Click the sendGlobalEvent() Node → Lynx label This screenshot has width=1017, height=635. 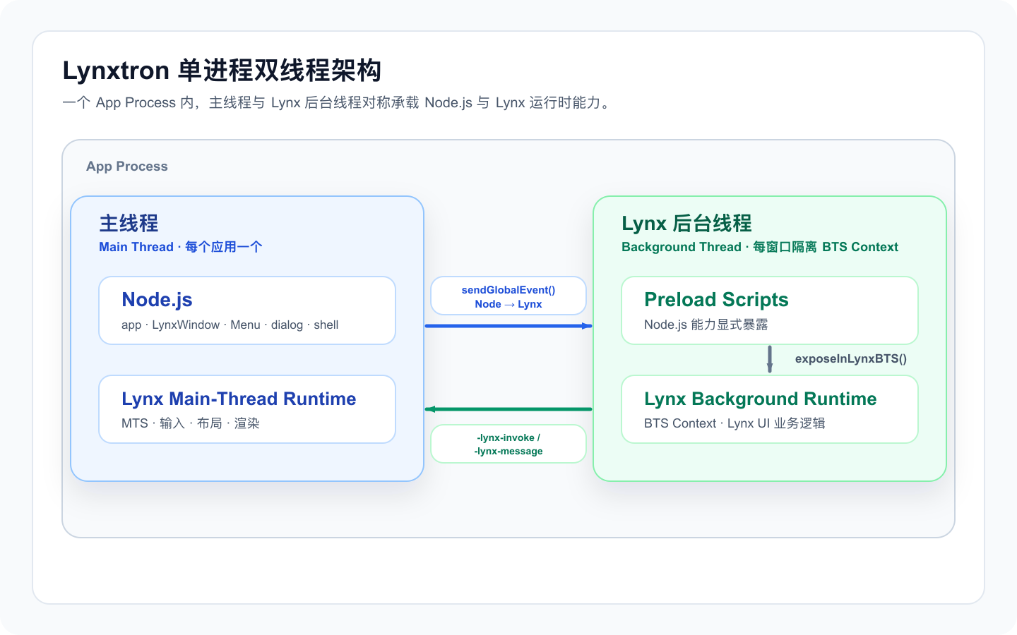coord(509,296)
